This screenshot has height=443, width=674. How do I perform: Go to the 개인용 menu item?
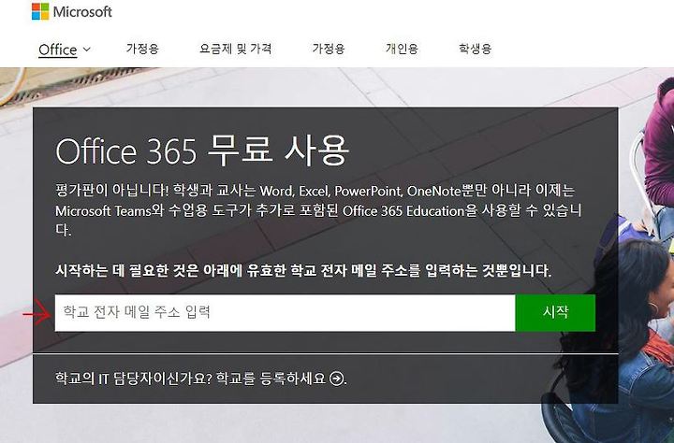402,49
